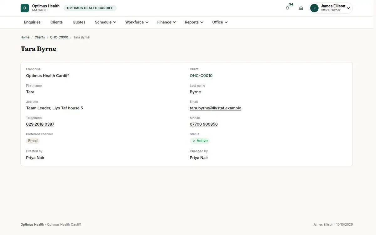Go to the Clients nav item
This screenshot has width=376, height=235.
57,22
